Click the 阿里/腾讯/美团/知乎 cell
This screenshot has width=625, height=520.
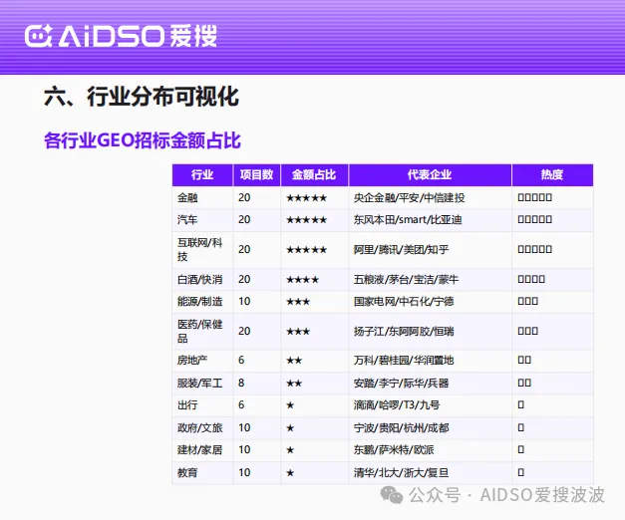(401, 250)
